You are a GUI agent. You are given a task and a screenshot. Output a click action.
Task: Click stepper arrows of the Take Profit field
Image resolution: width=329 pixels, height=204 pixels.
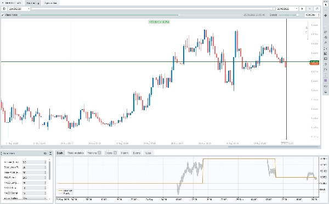tap(45, 173)
